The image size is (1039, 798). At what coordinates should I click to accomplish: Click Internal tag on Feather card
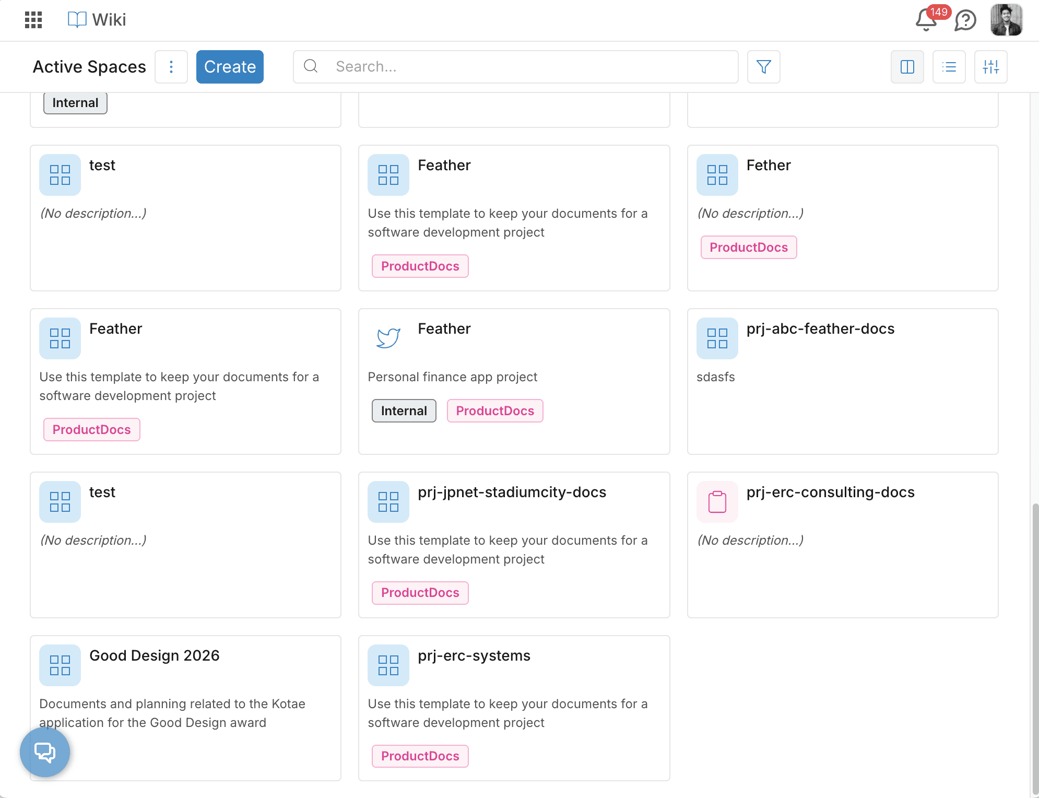tap(404, 411)
